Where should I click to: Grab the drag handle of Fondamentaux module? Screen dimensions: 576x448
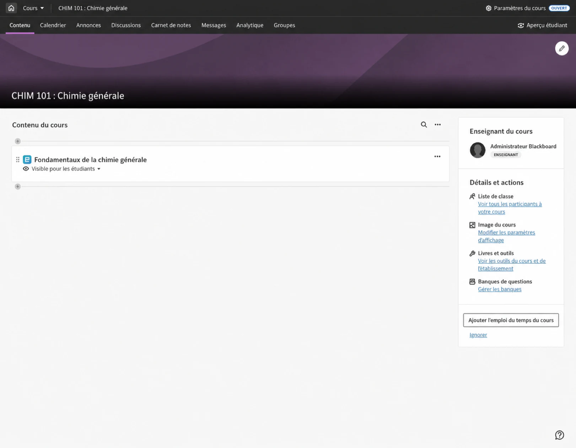[x=18, y=160]
